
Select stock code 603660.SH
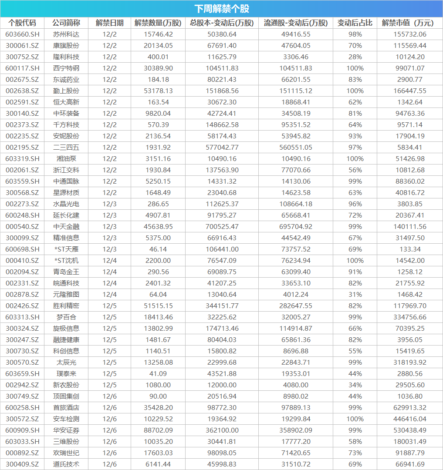pyautogui.click(x=22, y=34)
